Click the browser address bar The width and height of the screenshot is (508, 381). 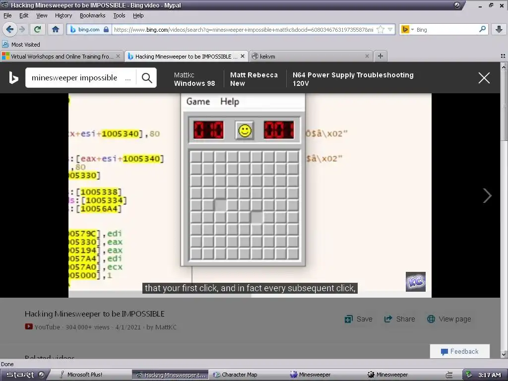point(243,29)
